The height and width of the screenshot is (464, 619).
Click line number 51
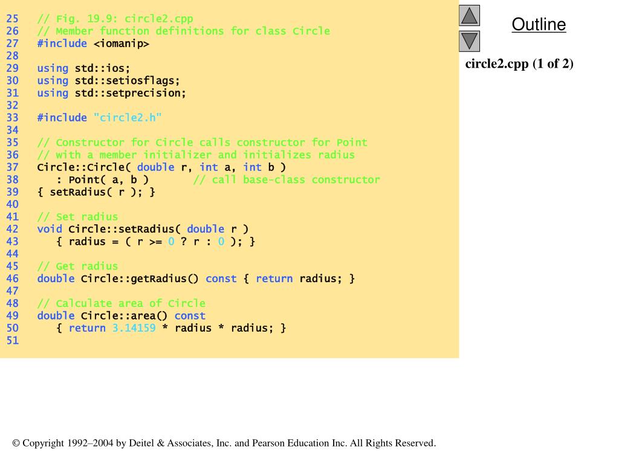point(12,340)
